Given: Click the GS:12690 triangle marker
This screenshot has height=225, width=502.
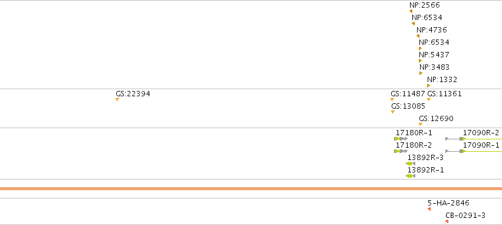Looking at the screenshot, I should pyautogui.click(x=421, y=125).
